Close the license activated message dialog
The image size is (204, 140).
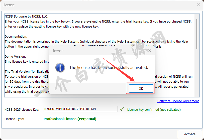click(x=150, y=51)
